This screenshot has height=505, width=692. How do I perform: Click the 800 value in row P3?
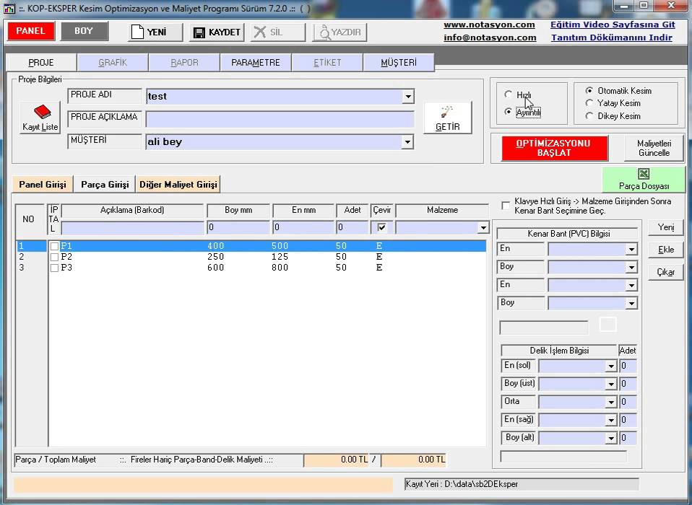click(280, 268)
